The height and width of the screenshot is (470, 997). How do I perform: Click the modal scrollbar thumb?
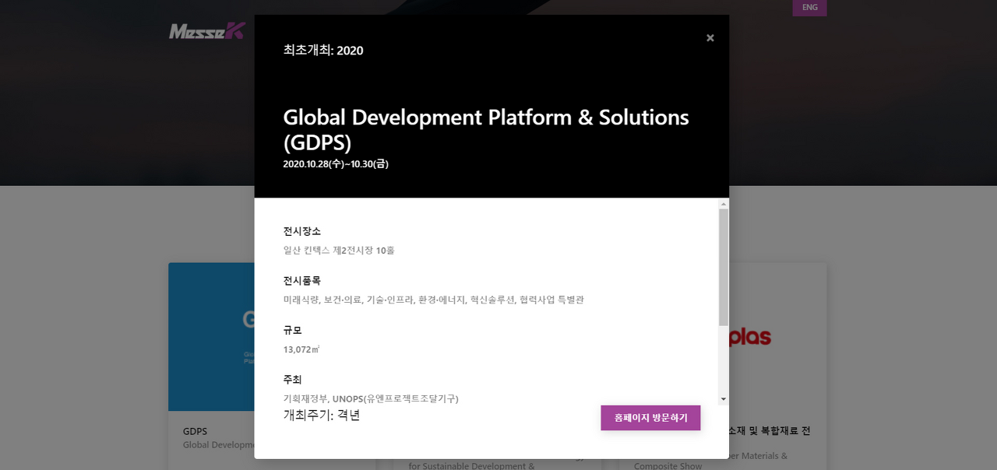724,267
